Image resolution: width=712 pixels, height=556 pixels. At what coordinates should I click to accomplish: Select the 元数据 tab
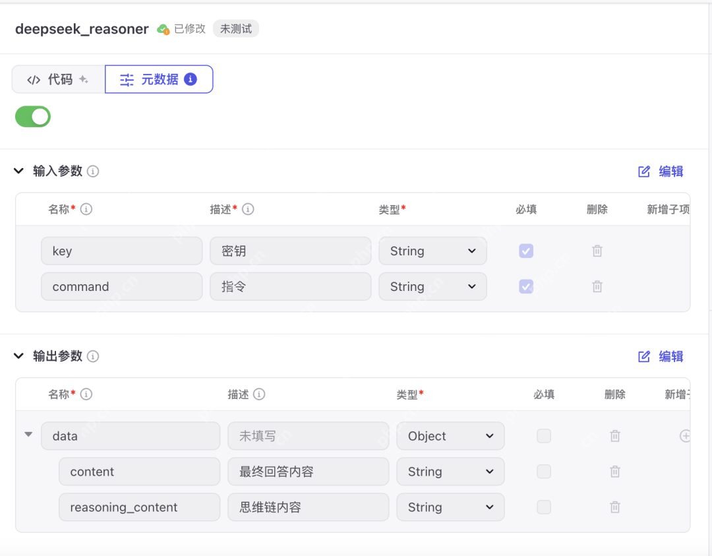tap(159, 80)
